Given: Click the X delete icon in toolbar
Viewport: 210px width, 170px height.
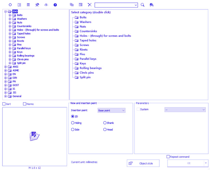Looking at the screenshot, I should [90, 5].
